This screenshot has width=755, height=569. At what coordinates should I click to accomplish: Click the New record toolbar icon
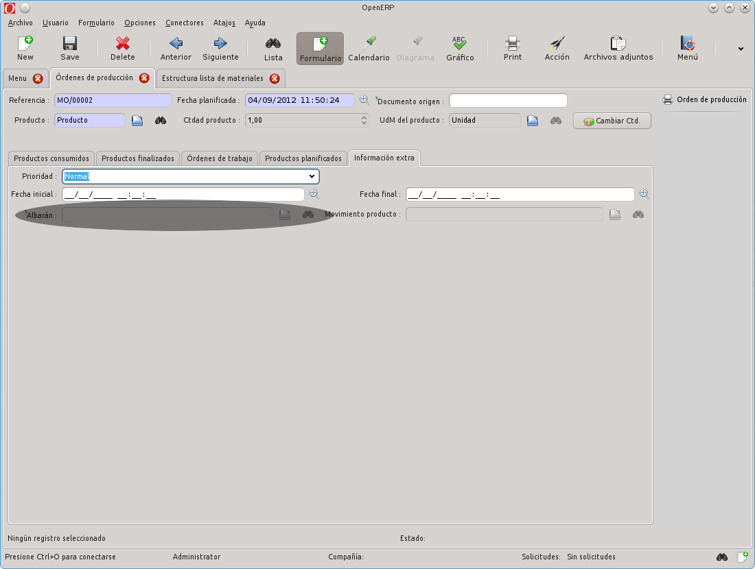click(25, 49)
